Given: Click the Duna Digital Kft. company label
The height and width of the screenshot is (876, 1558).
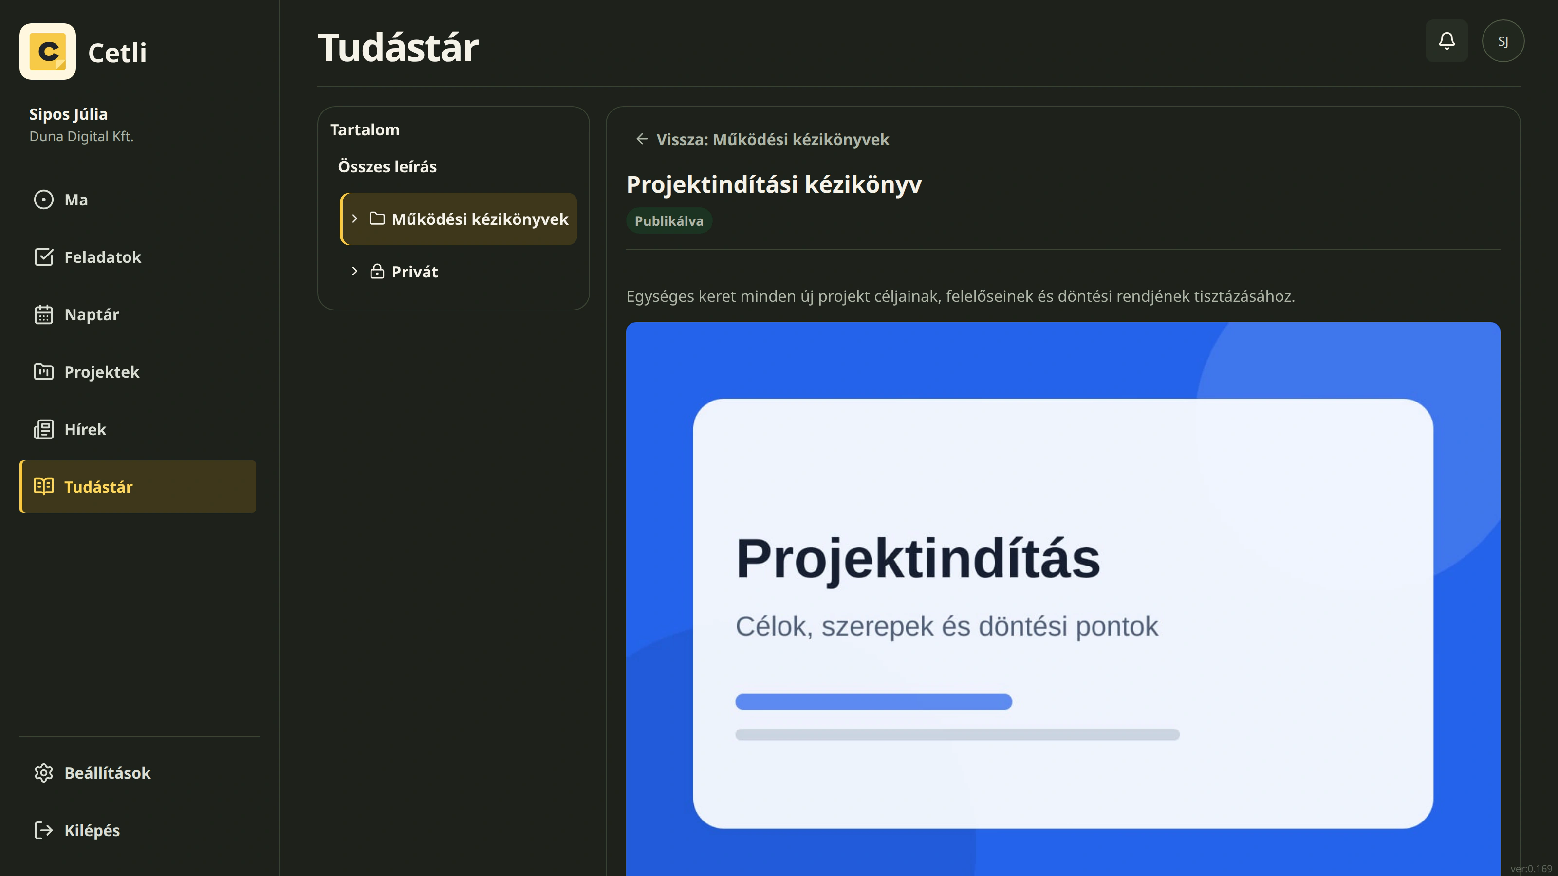Looking at the screenshot, I should click(x=82, y=137).
